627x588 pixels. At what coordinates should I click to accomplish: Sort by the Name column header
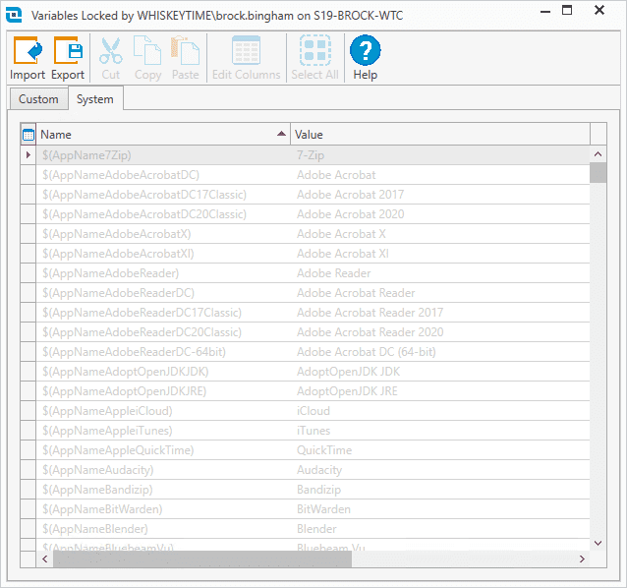pos(163,135)
